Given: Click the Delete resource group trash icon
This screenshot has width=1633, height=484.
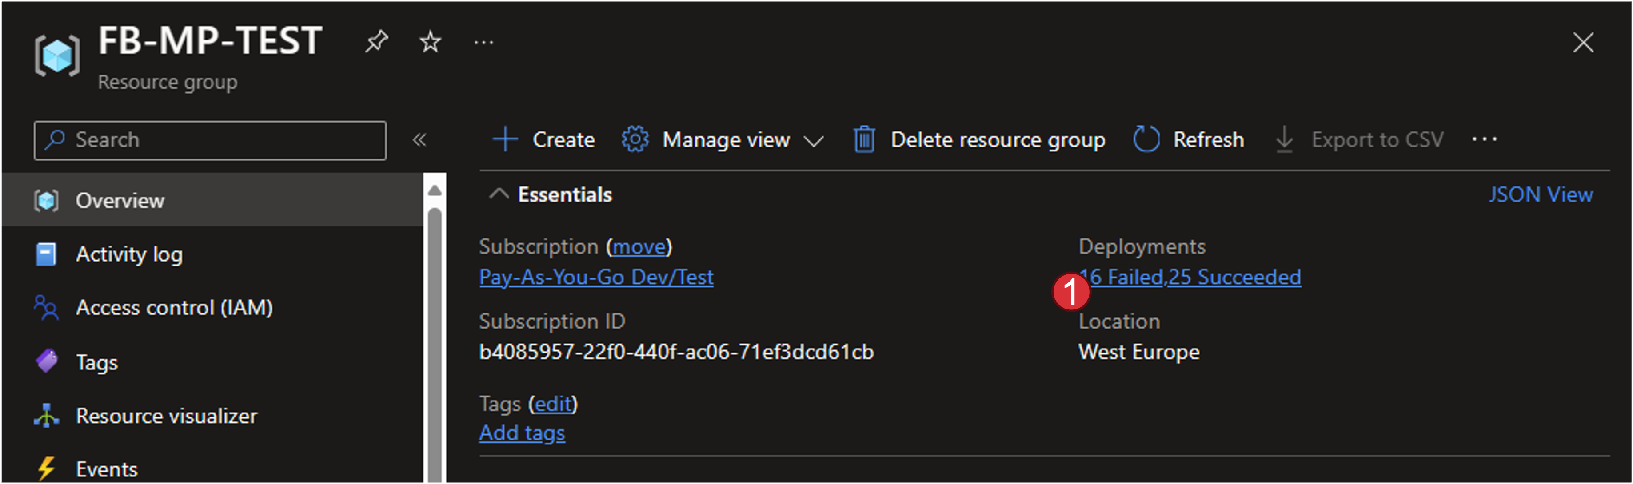Looking at the screenshot, I should pos(864,139).
